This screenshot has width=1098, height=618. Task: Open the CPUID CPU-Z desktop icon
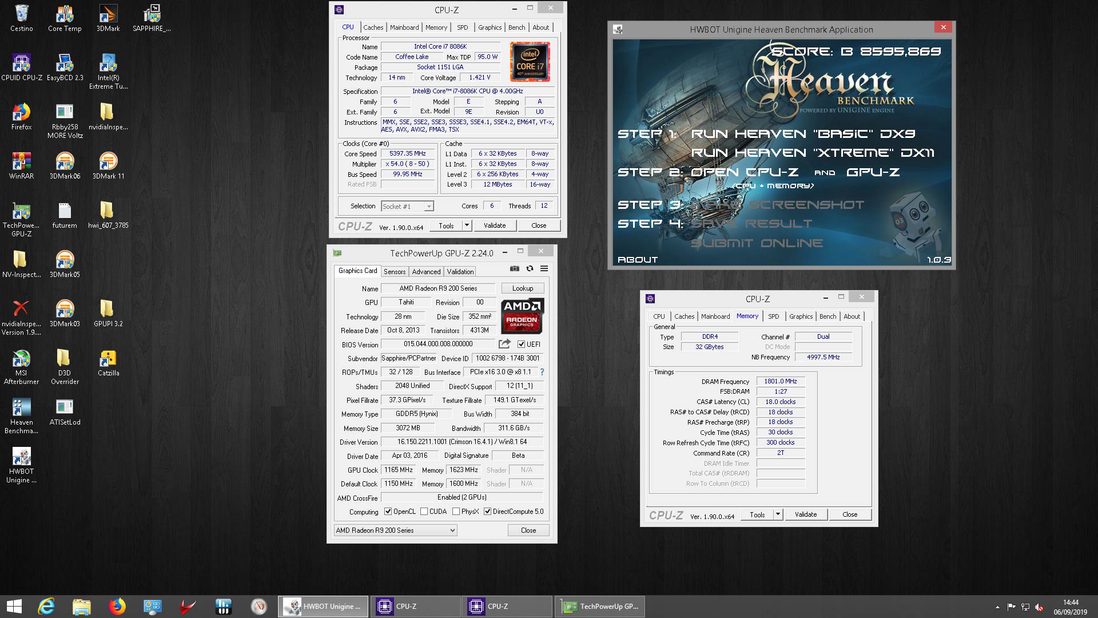point(21,68)
